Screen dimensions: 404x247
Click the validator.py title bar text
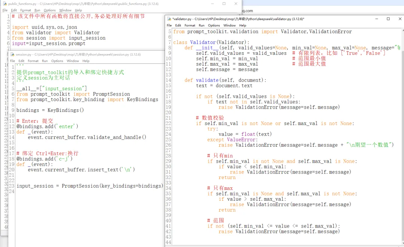(238, 19)
